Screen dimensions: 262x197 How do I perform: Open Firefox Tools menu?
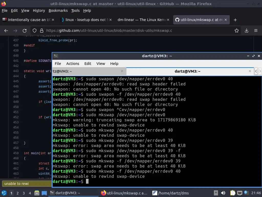[75, 11]
